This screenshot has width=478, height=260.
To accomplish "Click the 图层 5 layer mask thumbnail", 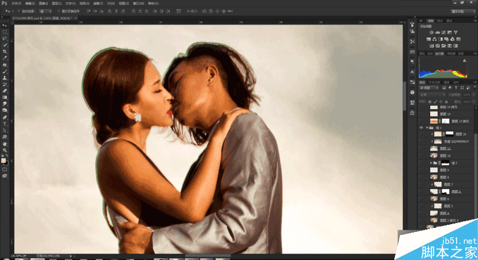I will pyautogui.click(x=446, y=191).
